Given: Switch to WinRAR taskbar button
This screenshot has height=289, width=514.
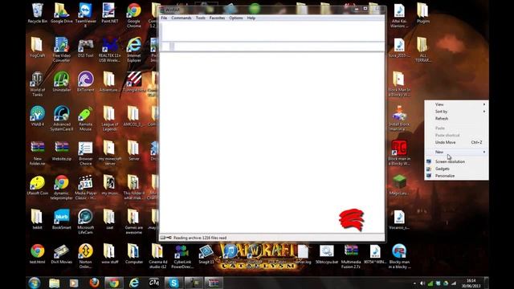Looking at the screenshot, I should (214, 283).
